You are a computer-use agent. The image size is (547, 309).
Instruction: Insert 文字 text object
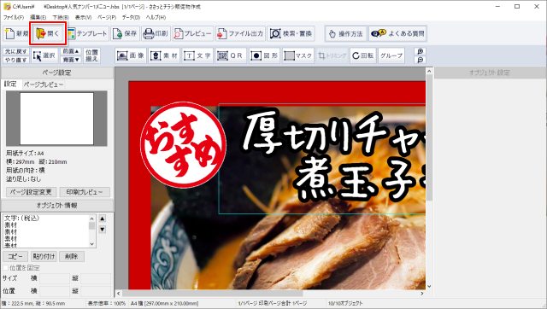(x=197, y=55)
